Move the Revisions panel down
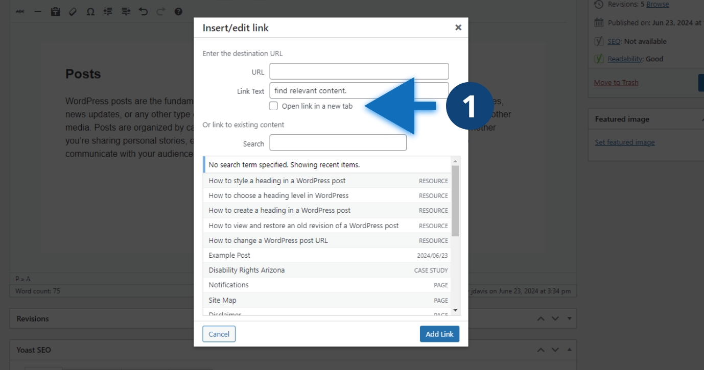This screenshot has height=370, width=704. pyautogui.click(x=555, y=319)
